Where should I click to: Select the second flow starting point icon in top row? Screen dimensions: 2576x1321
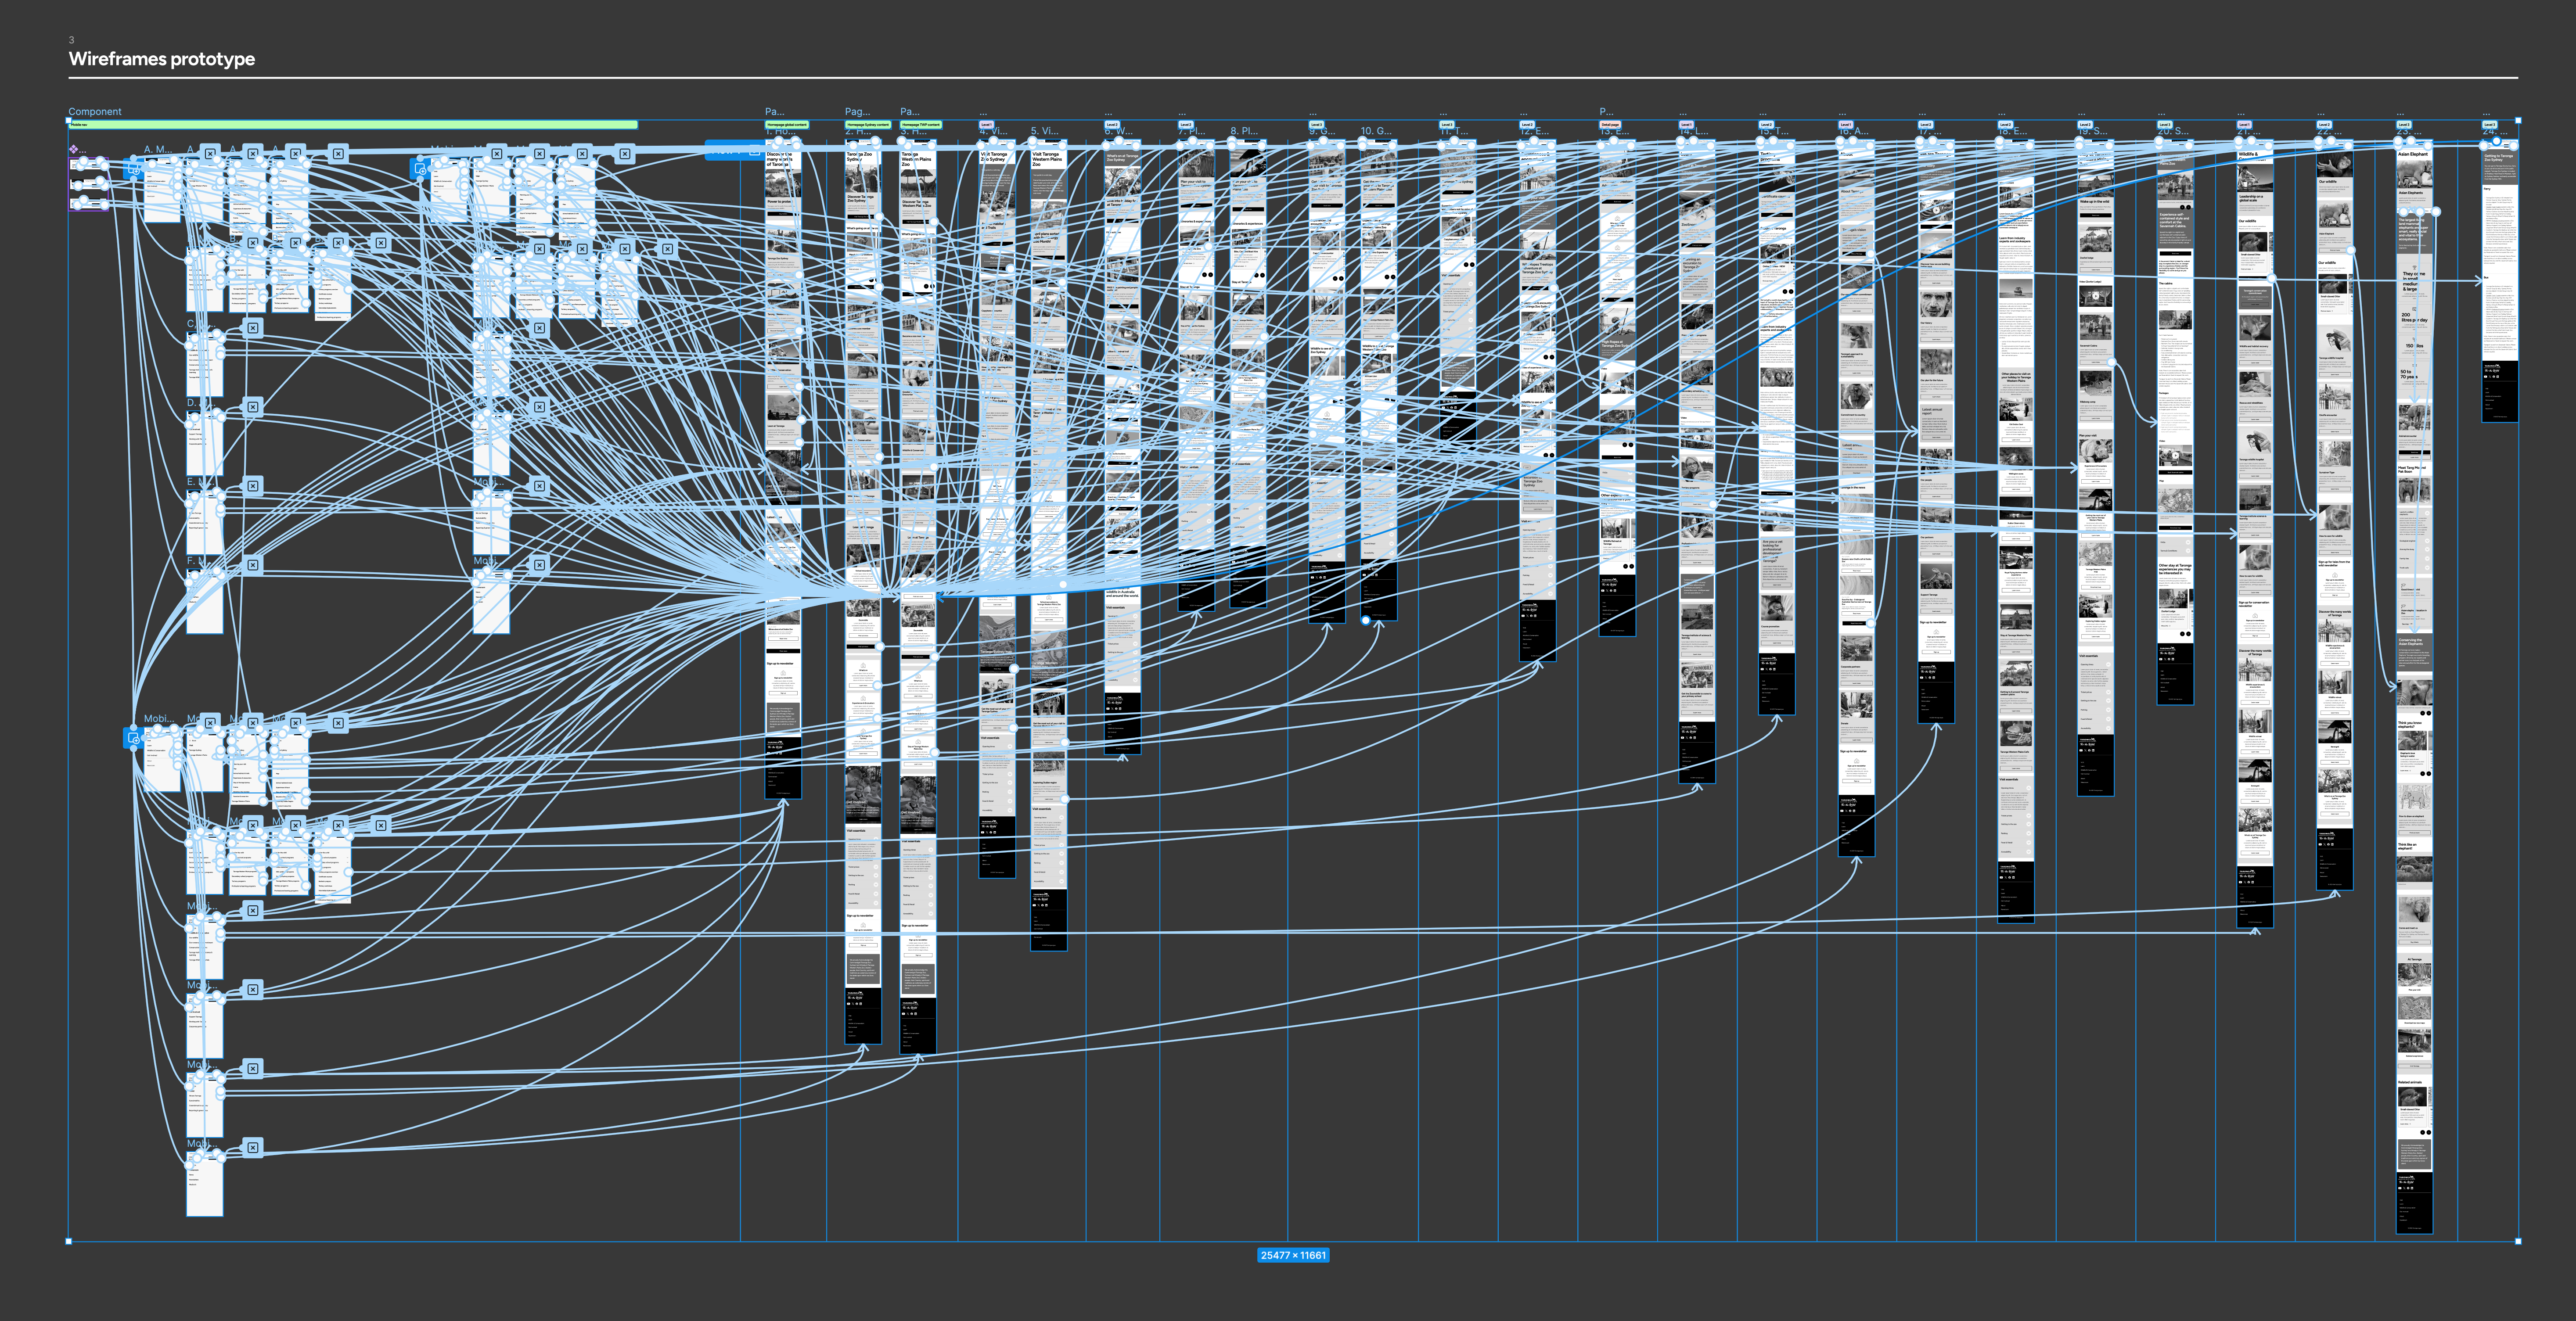(x=420, y=169)
